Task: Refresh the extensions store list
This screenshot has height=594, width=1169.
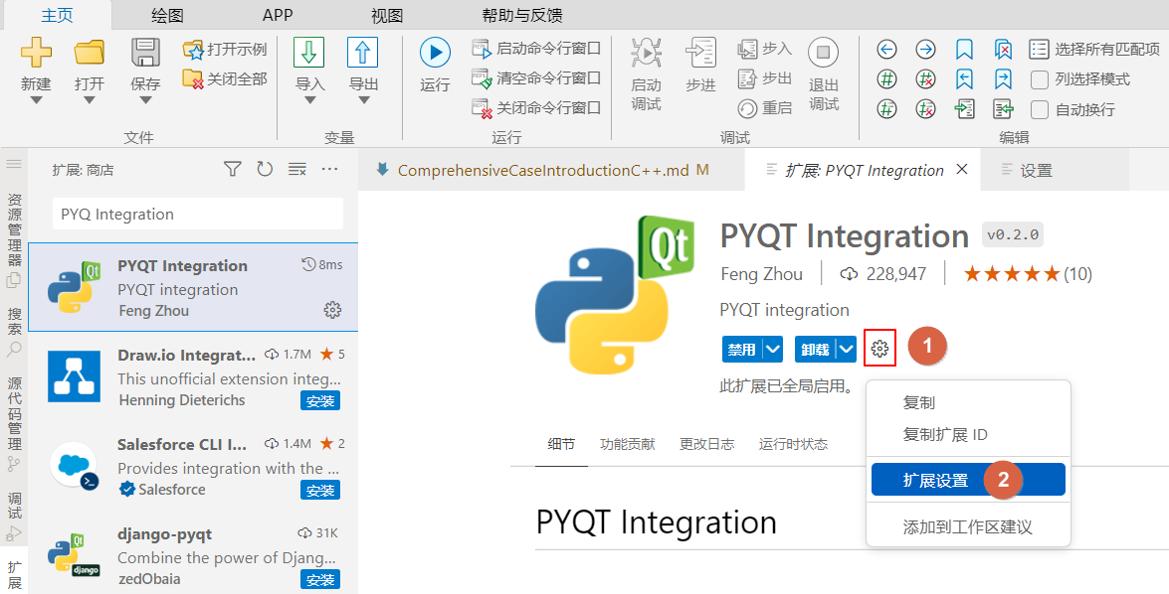Action: coord(265,170)
